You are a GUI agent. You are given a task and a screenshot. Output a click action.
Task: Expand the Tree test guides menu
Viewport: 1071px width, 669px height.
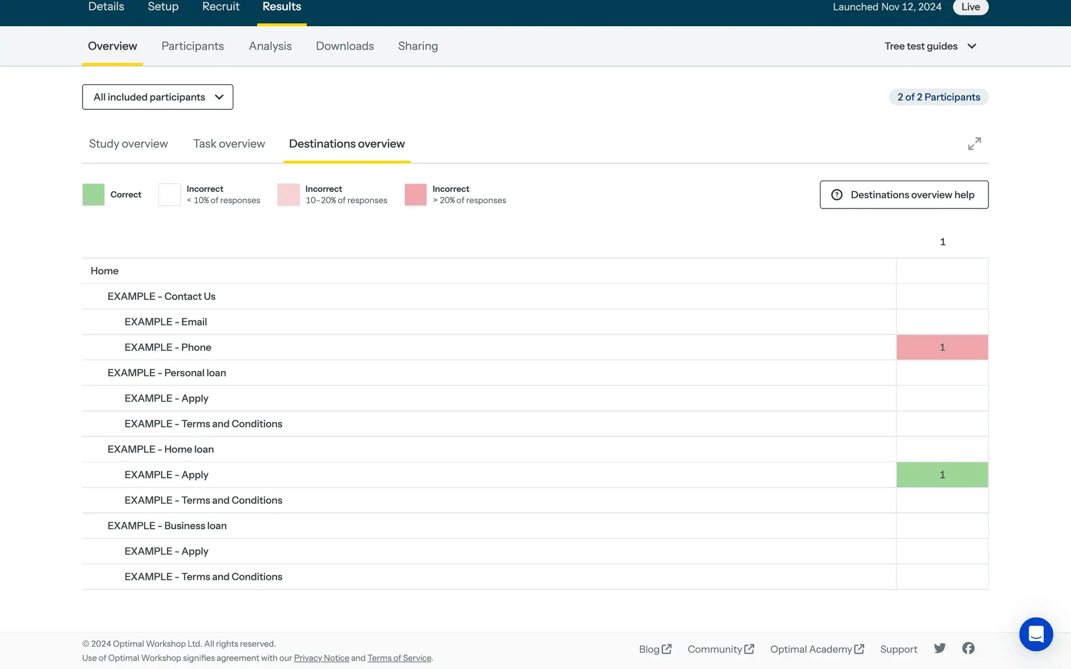[x=930, y=46]
